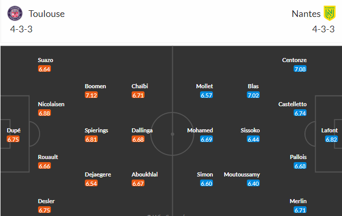342x216 pixels.
Task: Open the Nantes team name link
Action: coord(305,14)
